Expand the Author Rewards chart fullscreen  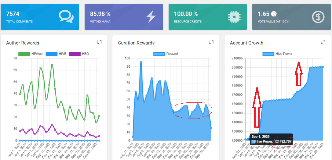[x=99, y=42]
